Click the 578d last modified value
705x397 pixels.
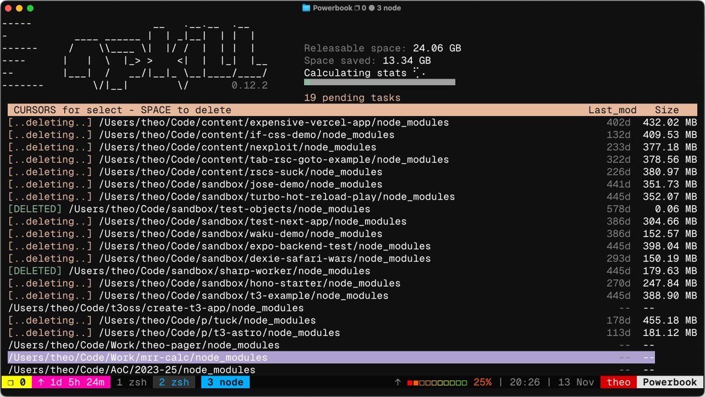click(618, 209)
